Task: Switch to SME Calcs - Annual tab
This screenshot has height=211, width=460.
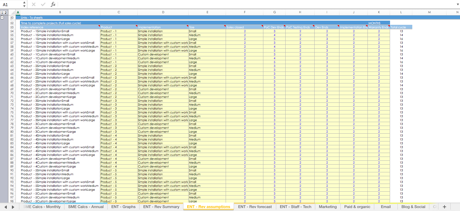Action: 86,207
